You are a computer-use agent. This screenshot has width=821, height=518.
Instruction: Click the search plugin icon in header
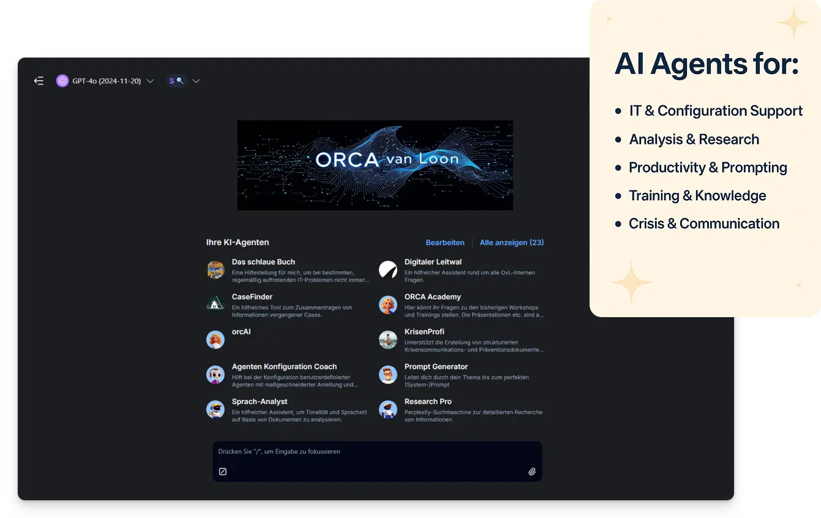click(x=176, y=81)
